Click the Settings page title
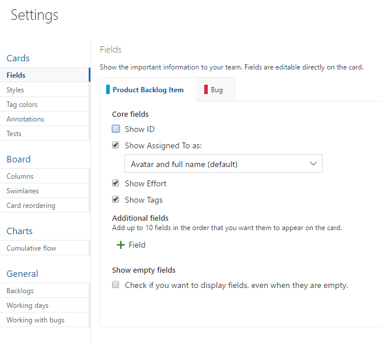Viewport: 381px width, 344px height. 34,15
